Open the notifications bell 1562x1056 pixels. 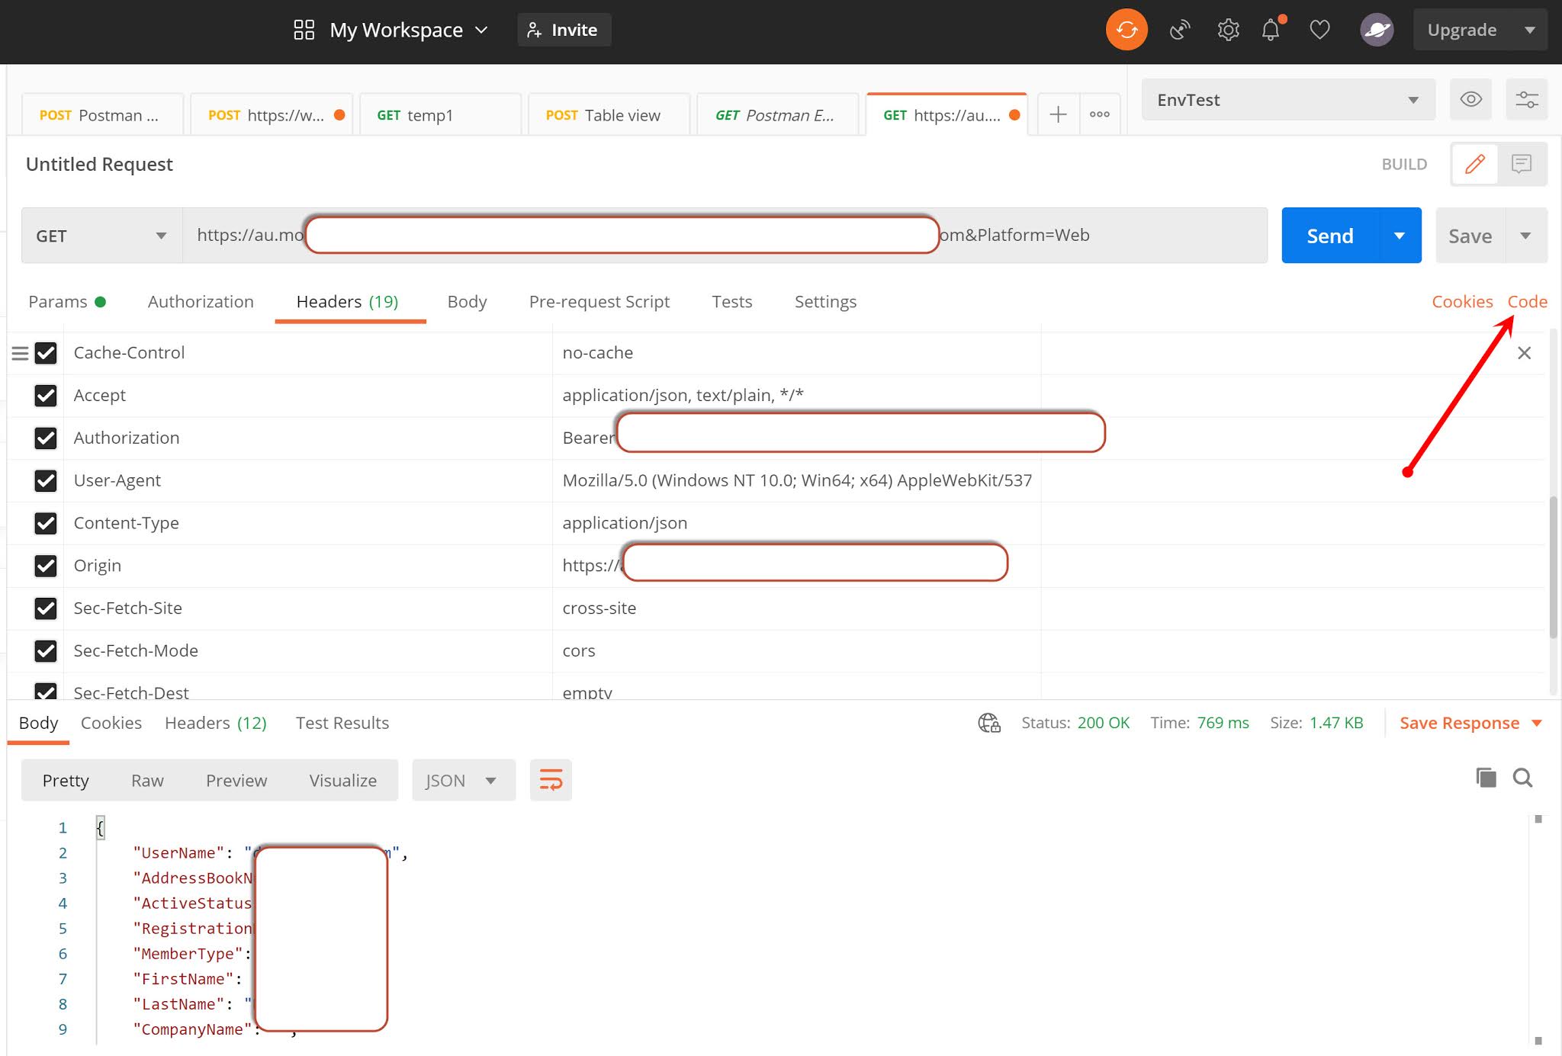pos(1271,30)
